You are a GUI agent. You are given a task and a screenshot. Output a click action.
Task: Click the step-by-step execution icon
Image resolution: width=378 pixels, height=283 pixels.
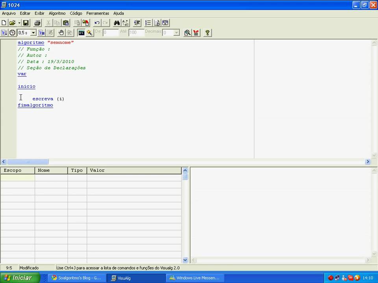pos(41,33)
